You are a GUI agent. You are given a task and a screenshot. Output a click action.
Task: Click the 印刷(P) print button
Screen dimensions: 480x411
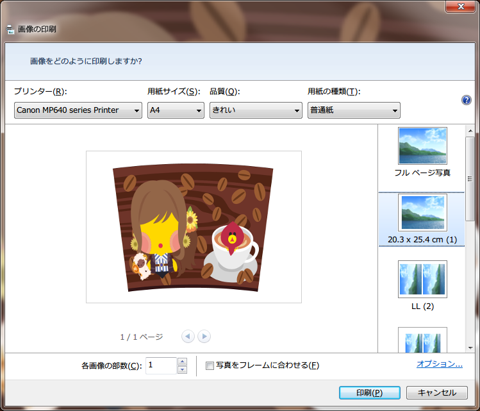370,392
